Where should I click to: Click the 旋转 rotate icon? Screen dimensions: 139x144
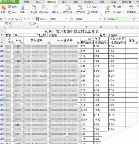point(114,12)
